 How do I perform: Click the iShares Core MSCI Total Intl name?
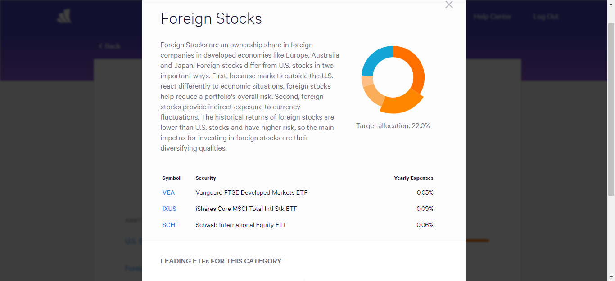(246, 209)
